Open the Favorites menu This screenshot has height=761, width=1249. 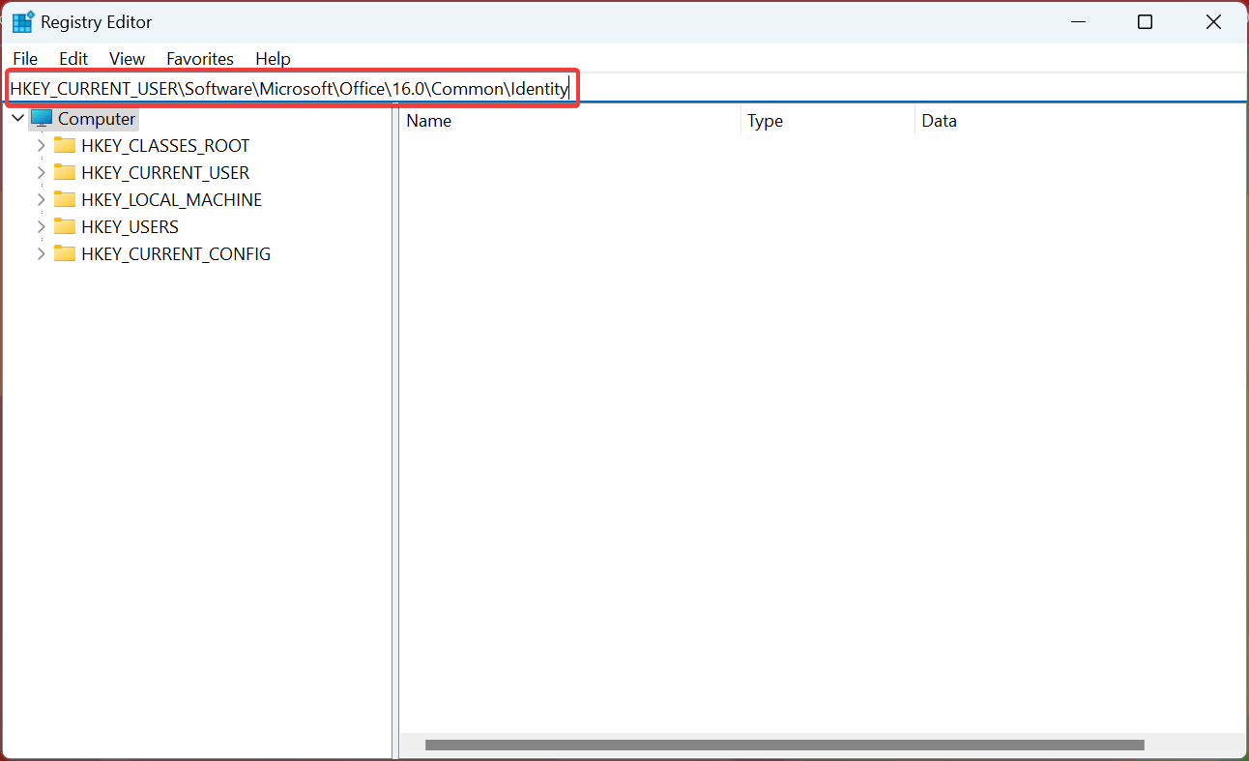[200, 59]
